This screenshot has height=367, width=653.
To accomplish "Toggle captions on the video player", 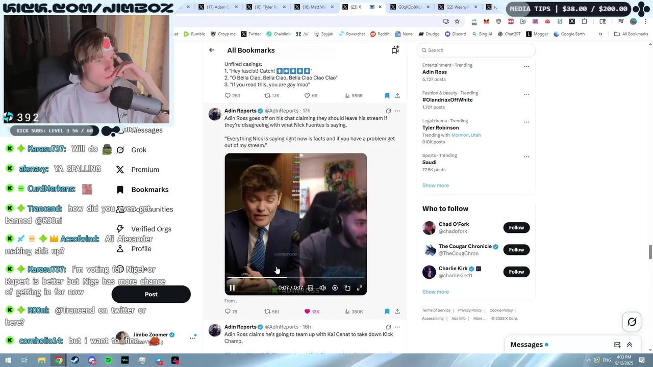I will pyautogui.click(x=310, y=288).
